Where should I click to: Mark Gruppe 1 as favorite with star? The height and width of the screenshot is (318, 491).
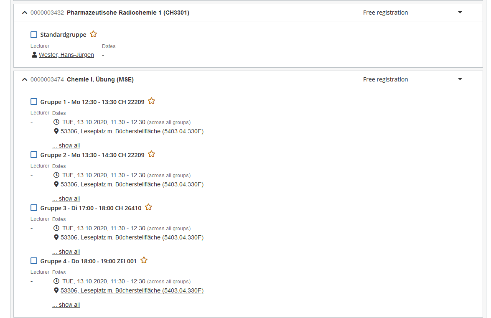[152, 101]
